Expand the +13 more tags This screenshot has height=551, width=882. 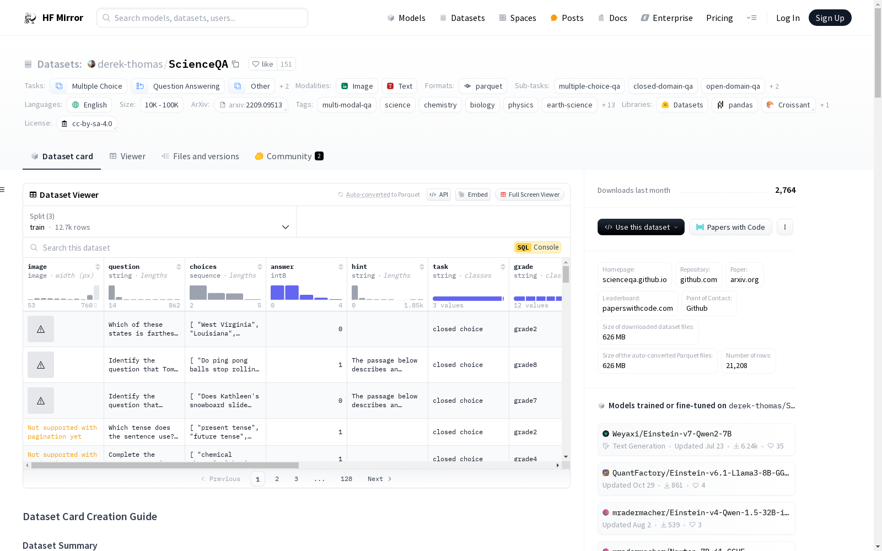608,105
